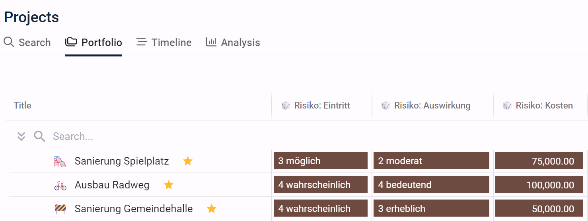Sort by the Title column header
Image resolution: width=588 pixels, height=221 pixels.
tap(22, 105)
